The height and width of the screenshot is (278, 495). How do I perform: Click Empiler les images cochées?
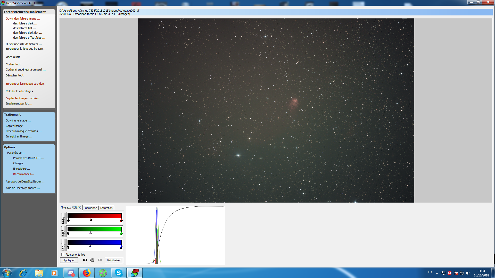(x=24, y=98)
